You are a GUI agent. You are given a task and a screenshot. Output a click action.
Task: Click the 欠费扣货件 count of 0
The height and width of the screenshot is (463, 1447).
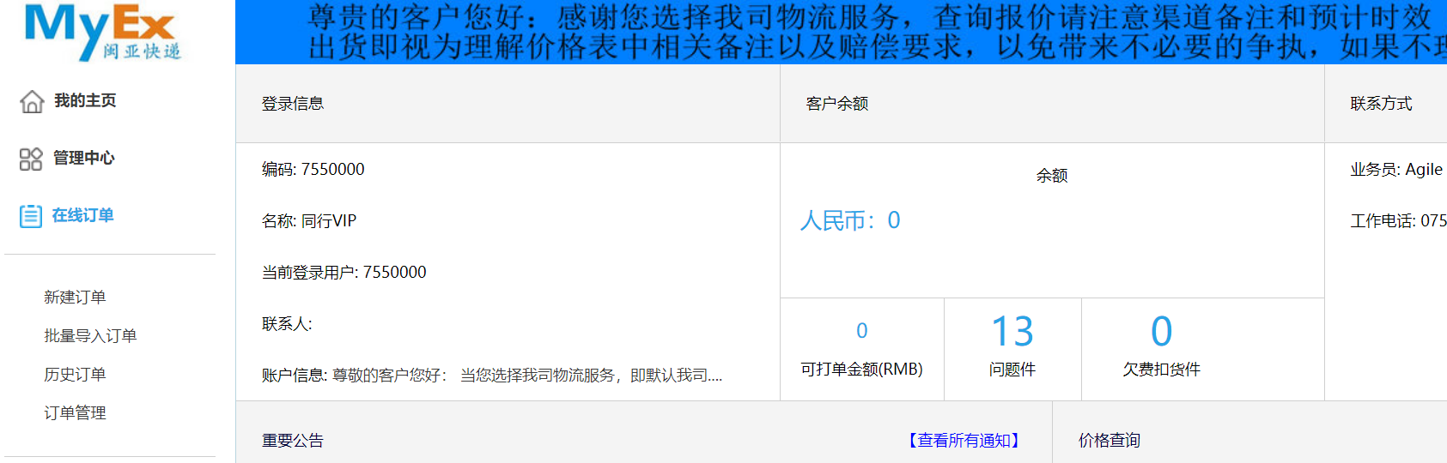pos(1161,332)
